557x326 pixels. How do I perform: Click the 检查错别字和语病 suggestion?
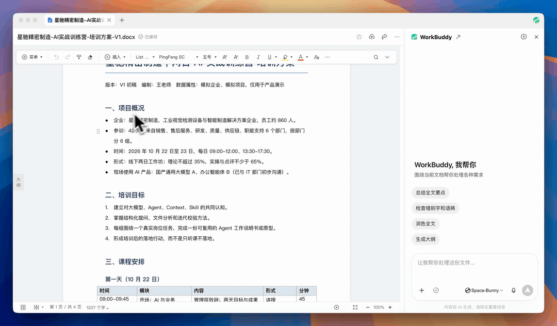tap(435, 208)
